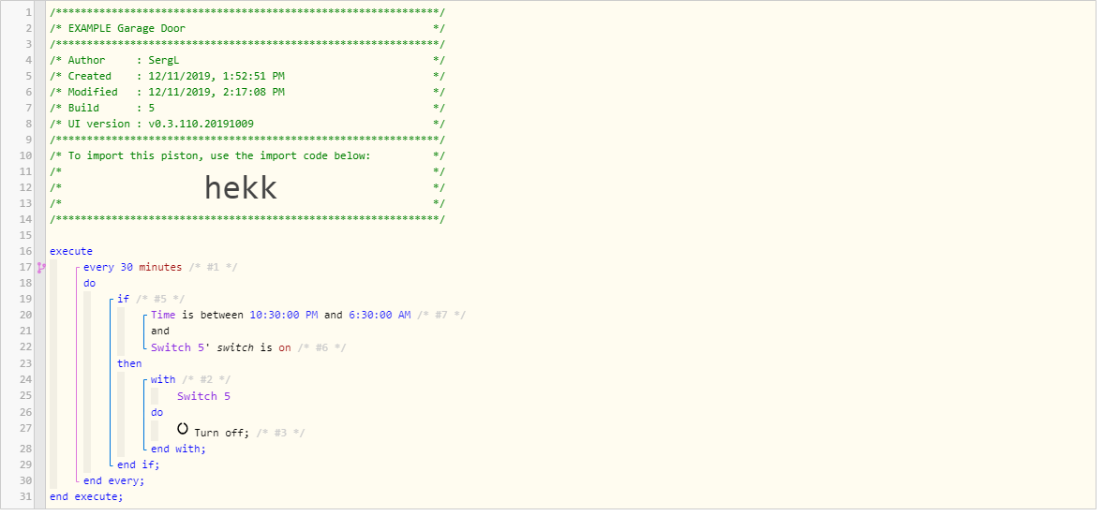Click the 'with' keyword on line 24
The image size is (1104, 516).
pos(163,378)
